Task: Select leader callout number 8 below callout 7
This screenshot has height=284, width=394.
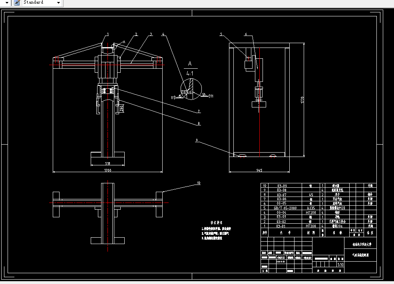Action: pos(199,123)
